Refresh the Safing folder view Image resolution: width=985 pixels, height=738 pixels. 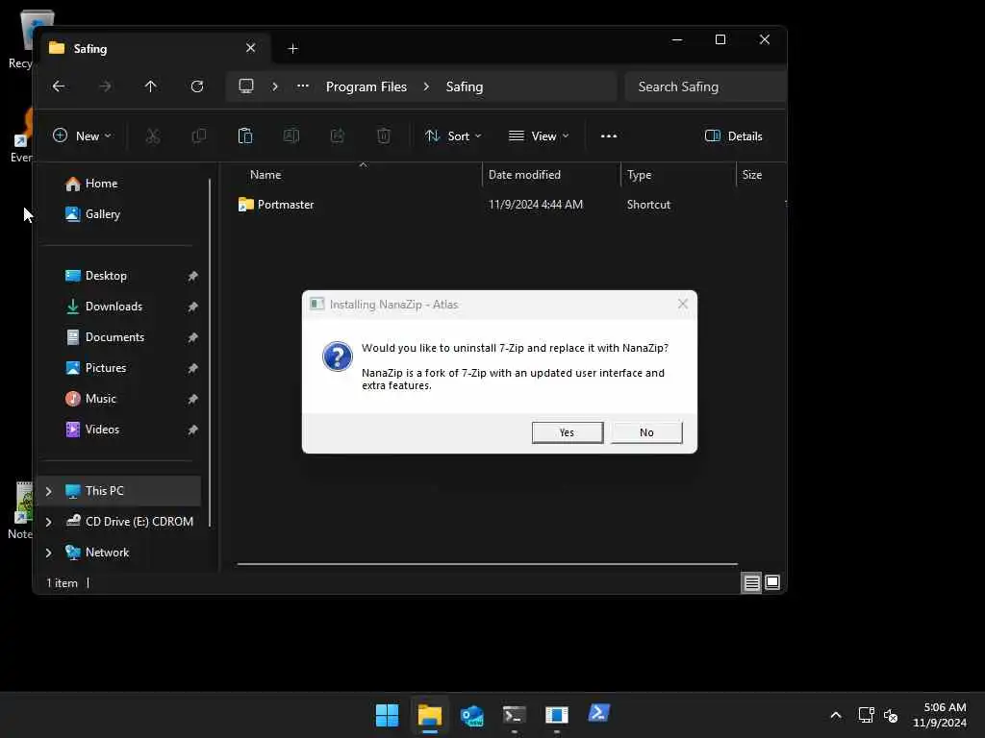point(197,86)
